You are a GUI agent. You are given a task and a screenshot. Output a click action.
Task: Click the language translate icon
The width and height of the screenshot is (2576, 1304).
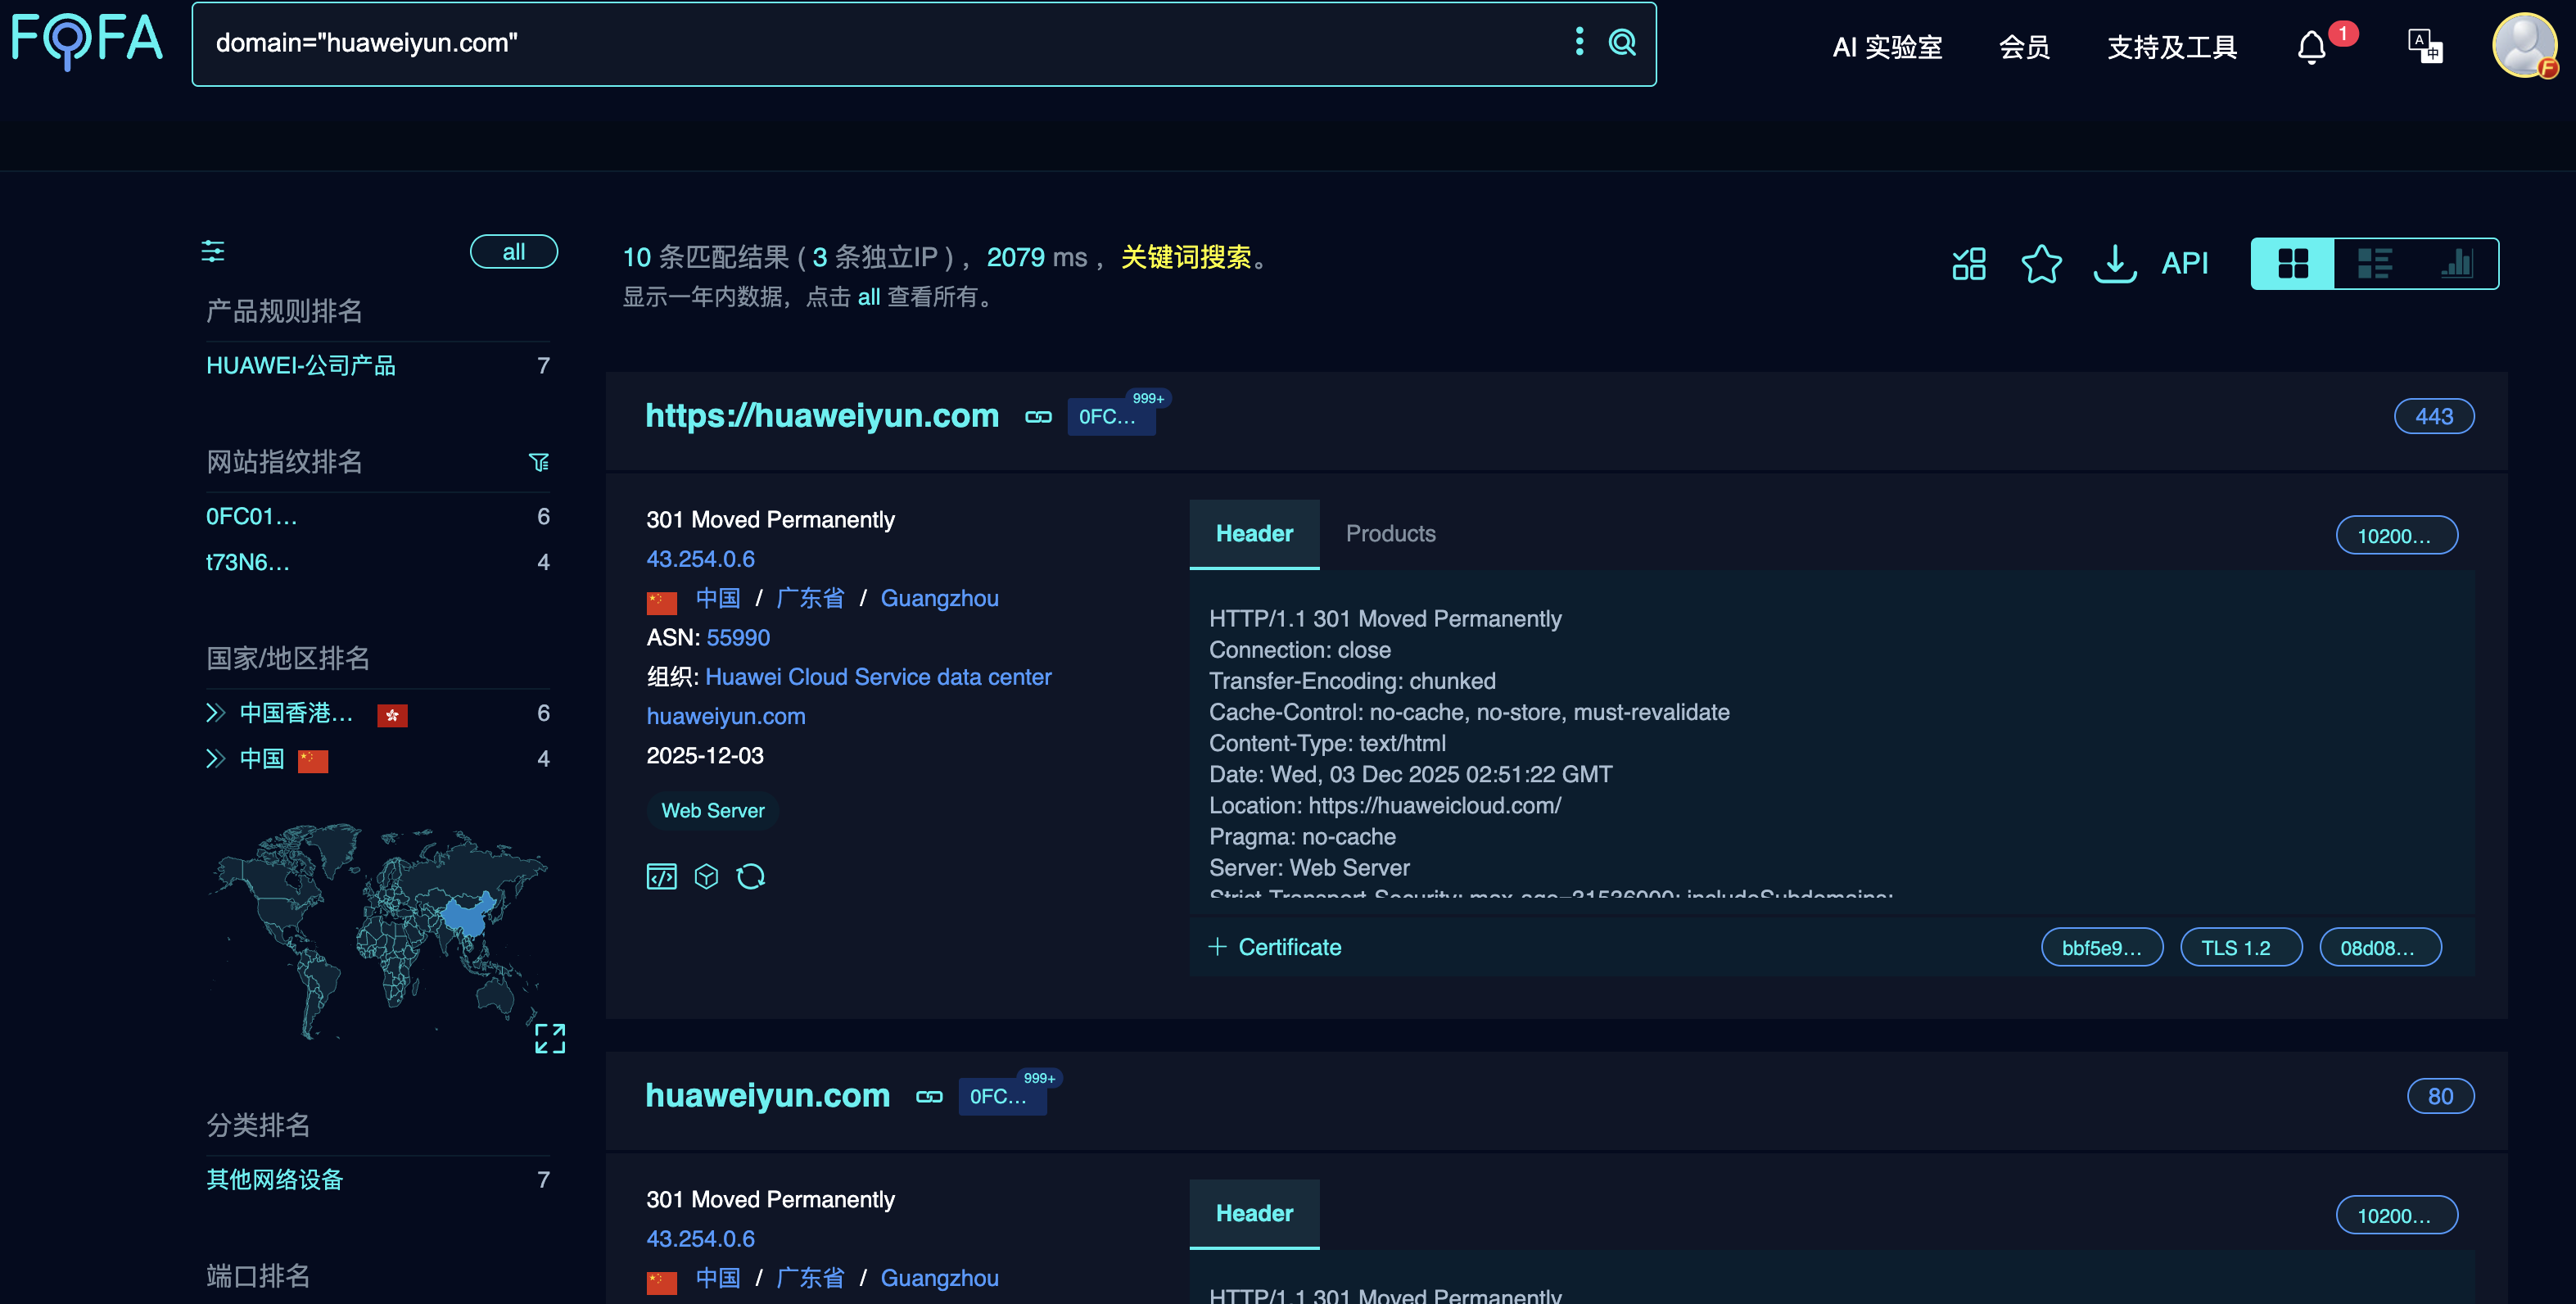pos(2424,46)
